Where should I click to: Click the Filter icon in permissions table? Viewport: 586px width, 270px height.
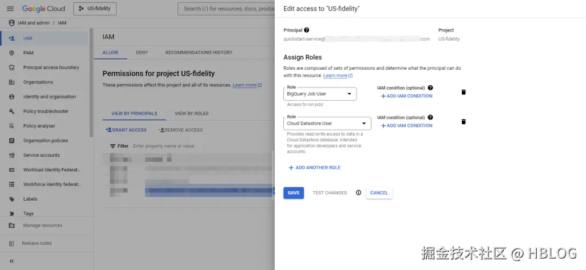113,146
